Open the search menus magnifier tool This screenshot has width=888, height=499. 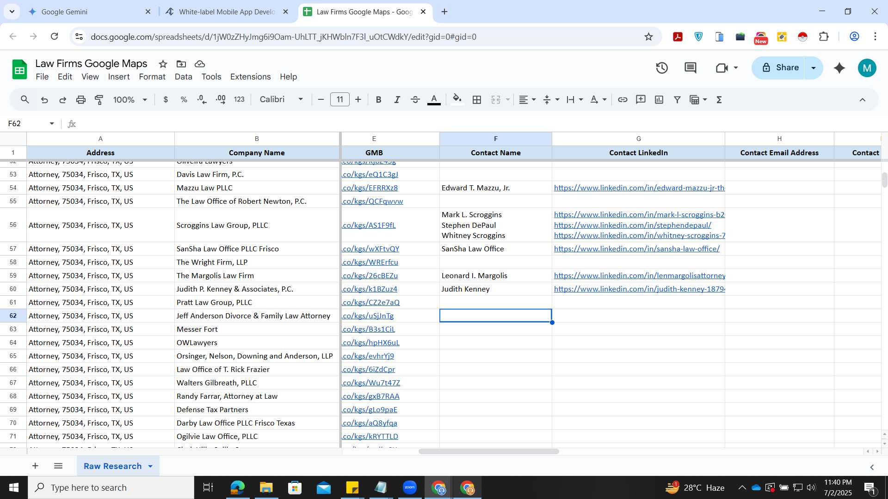click(x=25, y=99)
